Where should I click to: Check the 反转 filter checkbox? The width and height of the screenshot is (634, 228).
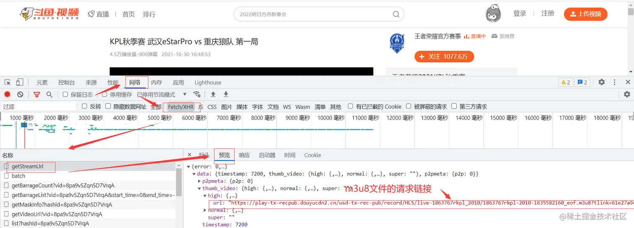(84, 106)
